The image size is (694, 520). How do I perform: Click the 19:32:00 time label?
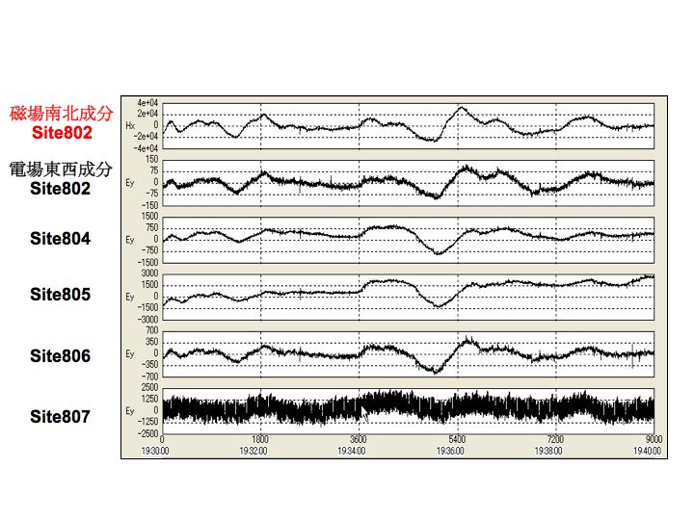pos(254,451)
